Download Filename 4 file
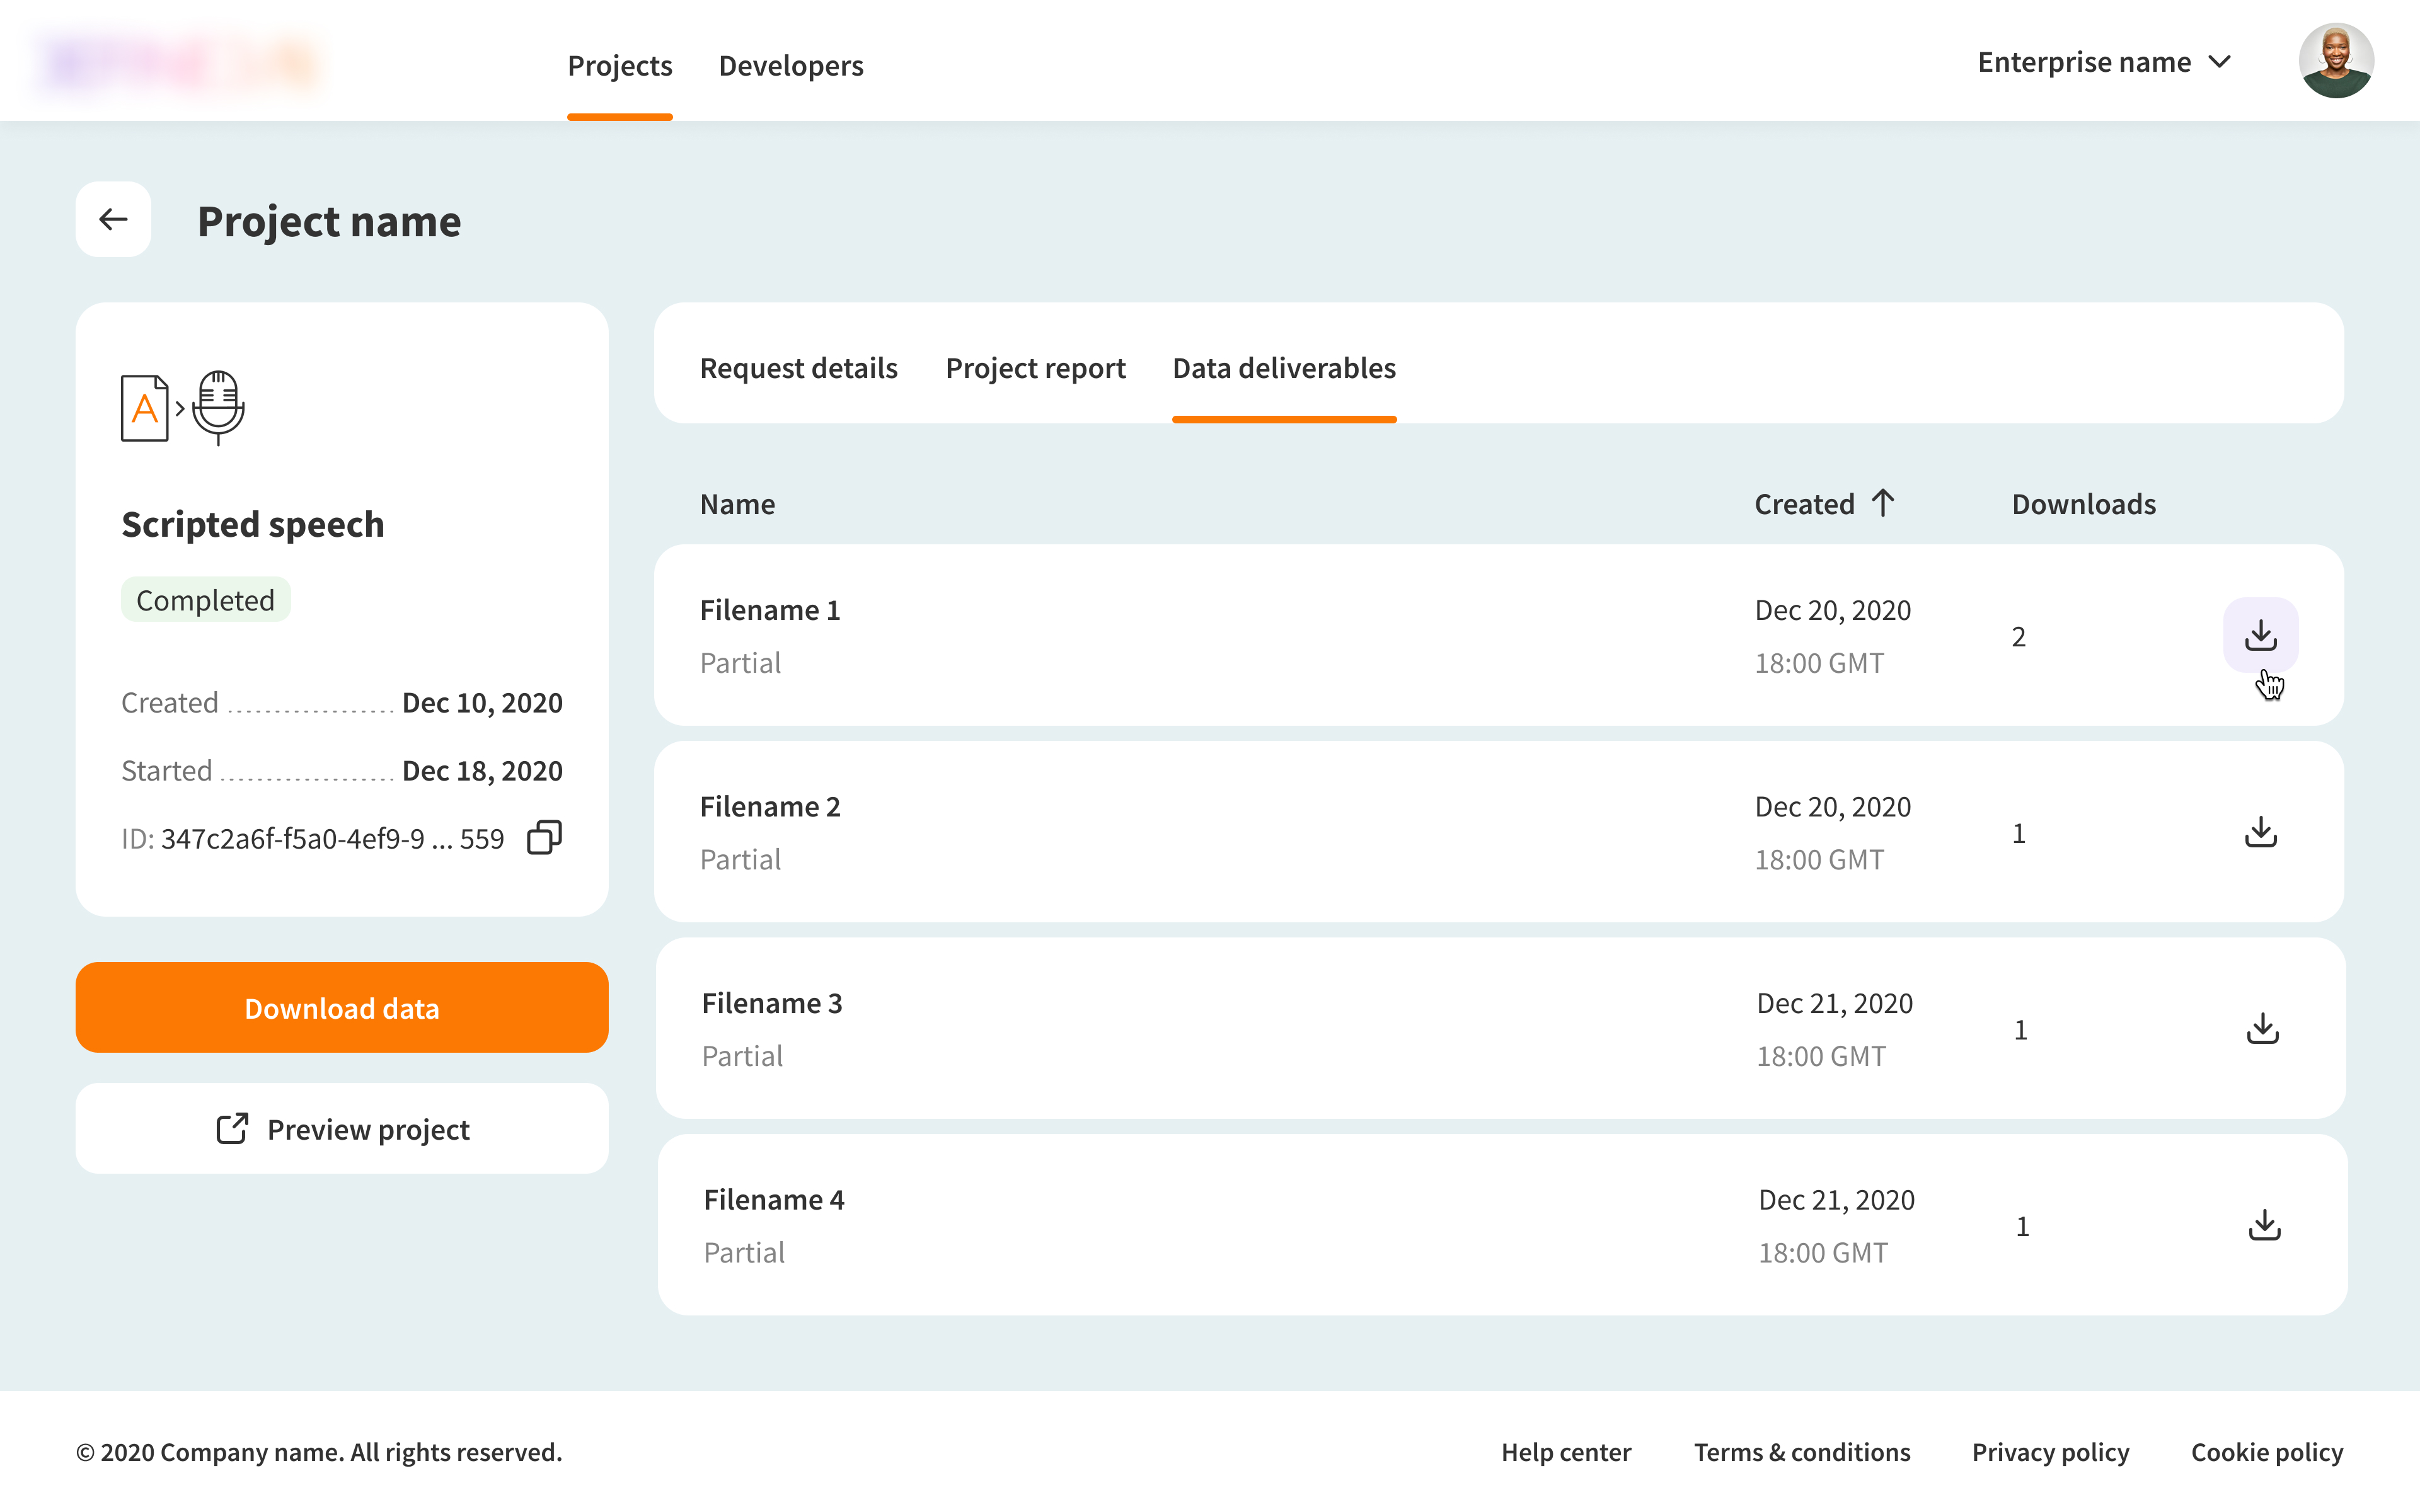Image resolution: width=2420 pixels, height=1512 pixels. coord(2264,1225)
